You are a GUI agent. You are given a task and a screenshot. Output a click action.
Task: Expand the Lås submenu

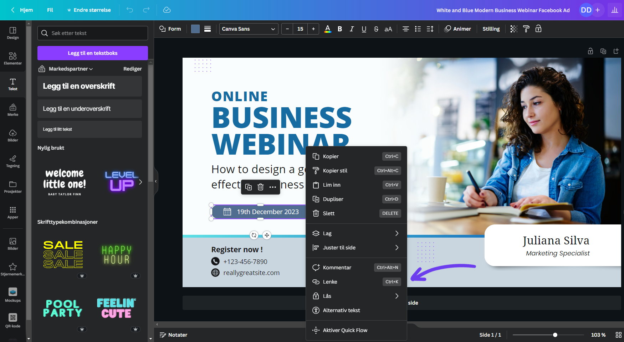356,296
